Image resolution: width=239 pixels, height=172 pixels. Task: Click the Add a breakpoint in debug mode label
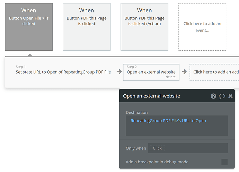click(157, 162)
